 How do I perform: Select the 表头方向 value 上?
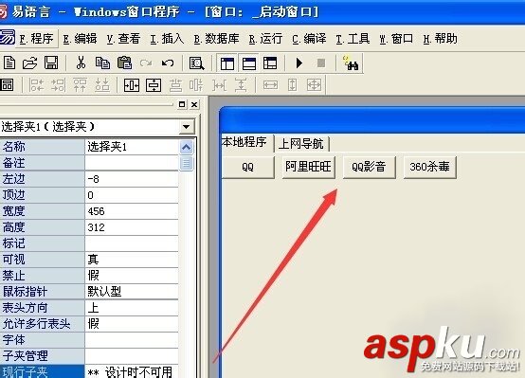(132, 308)
